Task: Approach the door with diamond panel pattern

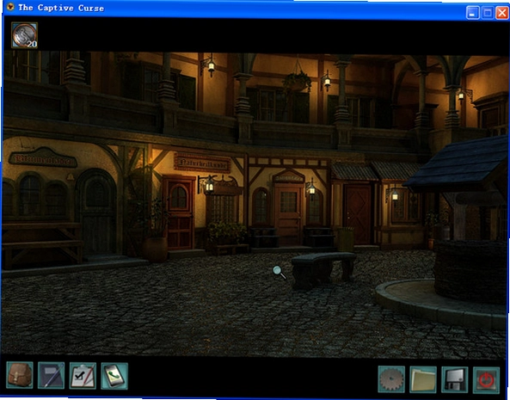Action: (x=358, y=214)
